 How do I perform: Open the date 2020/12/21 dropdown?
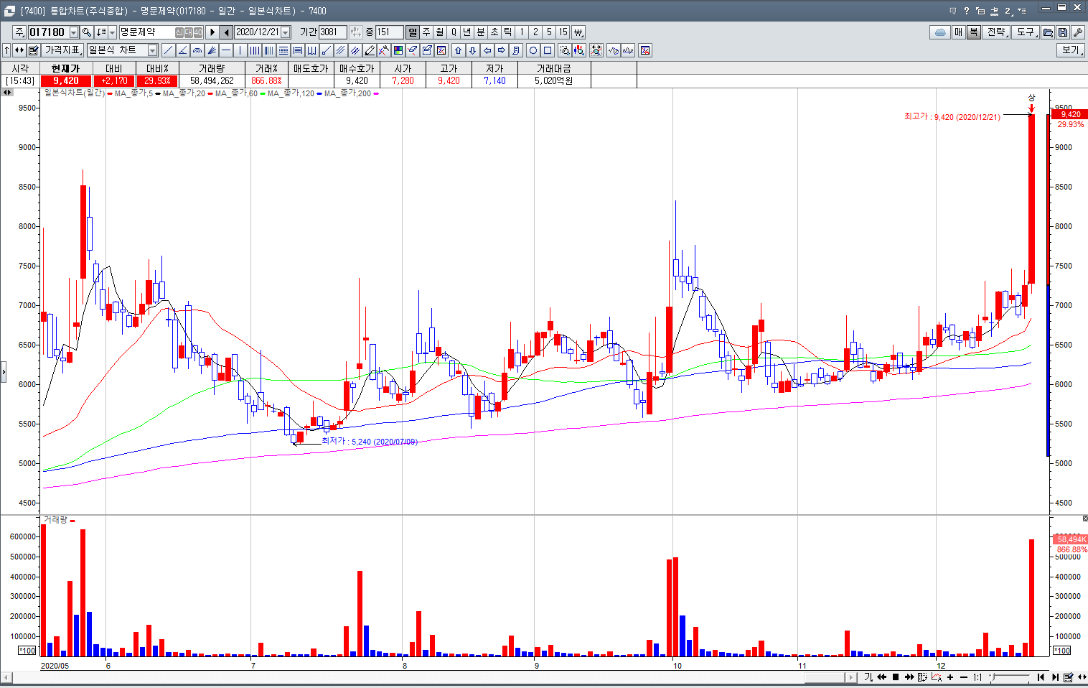pyautogui.click(x=286, y=32)
